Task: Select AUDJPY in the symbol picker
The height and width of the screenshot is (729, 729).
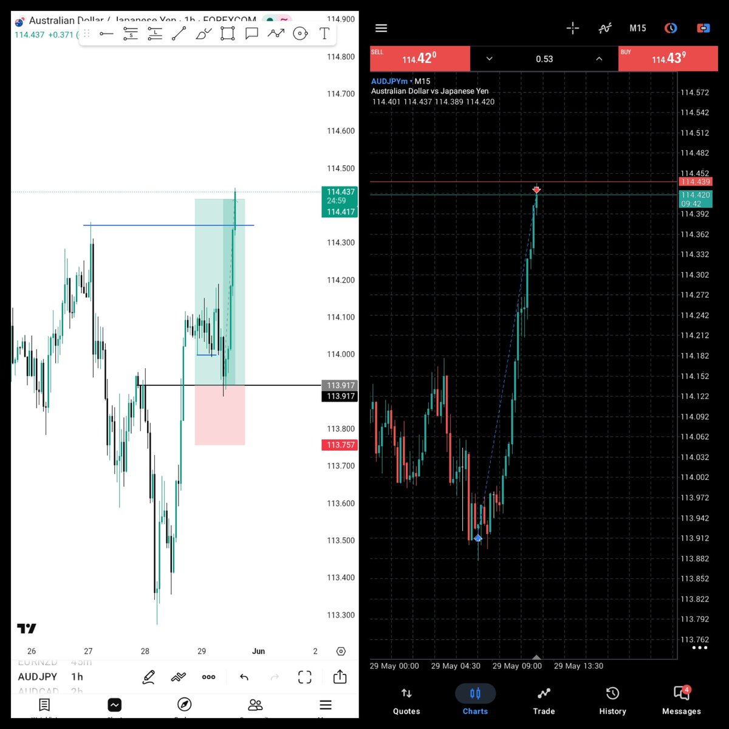Action: point(38,677)
